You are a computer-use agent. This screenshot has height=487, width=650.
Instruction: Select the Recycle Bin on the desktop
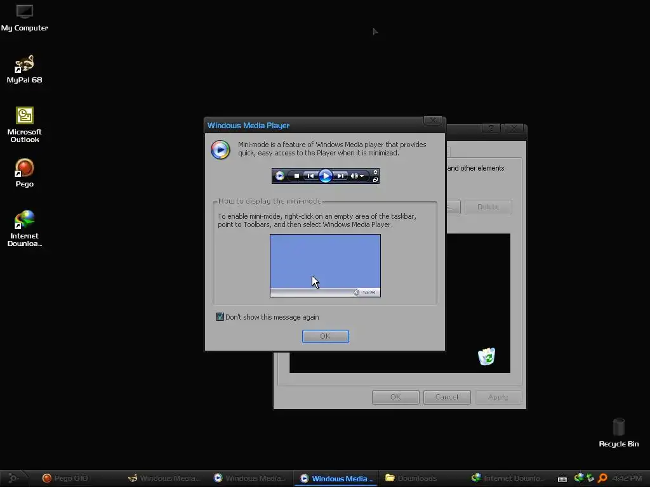pyautogui.click(x=618, y=433)
